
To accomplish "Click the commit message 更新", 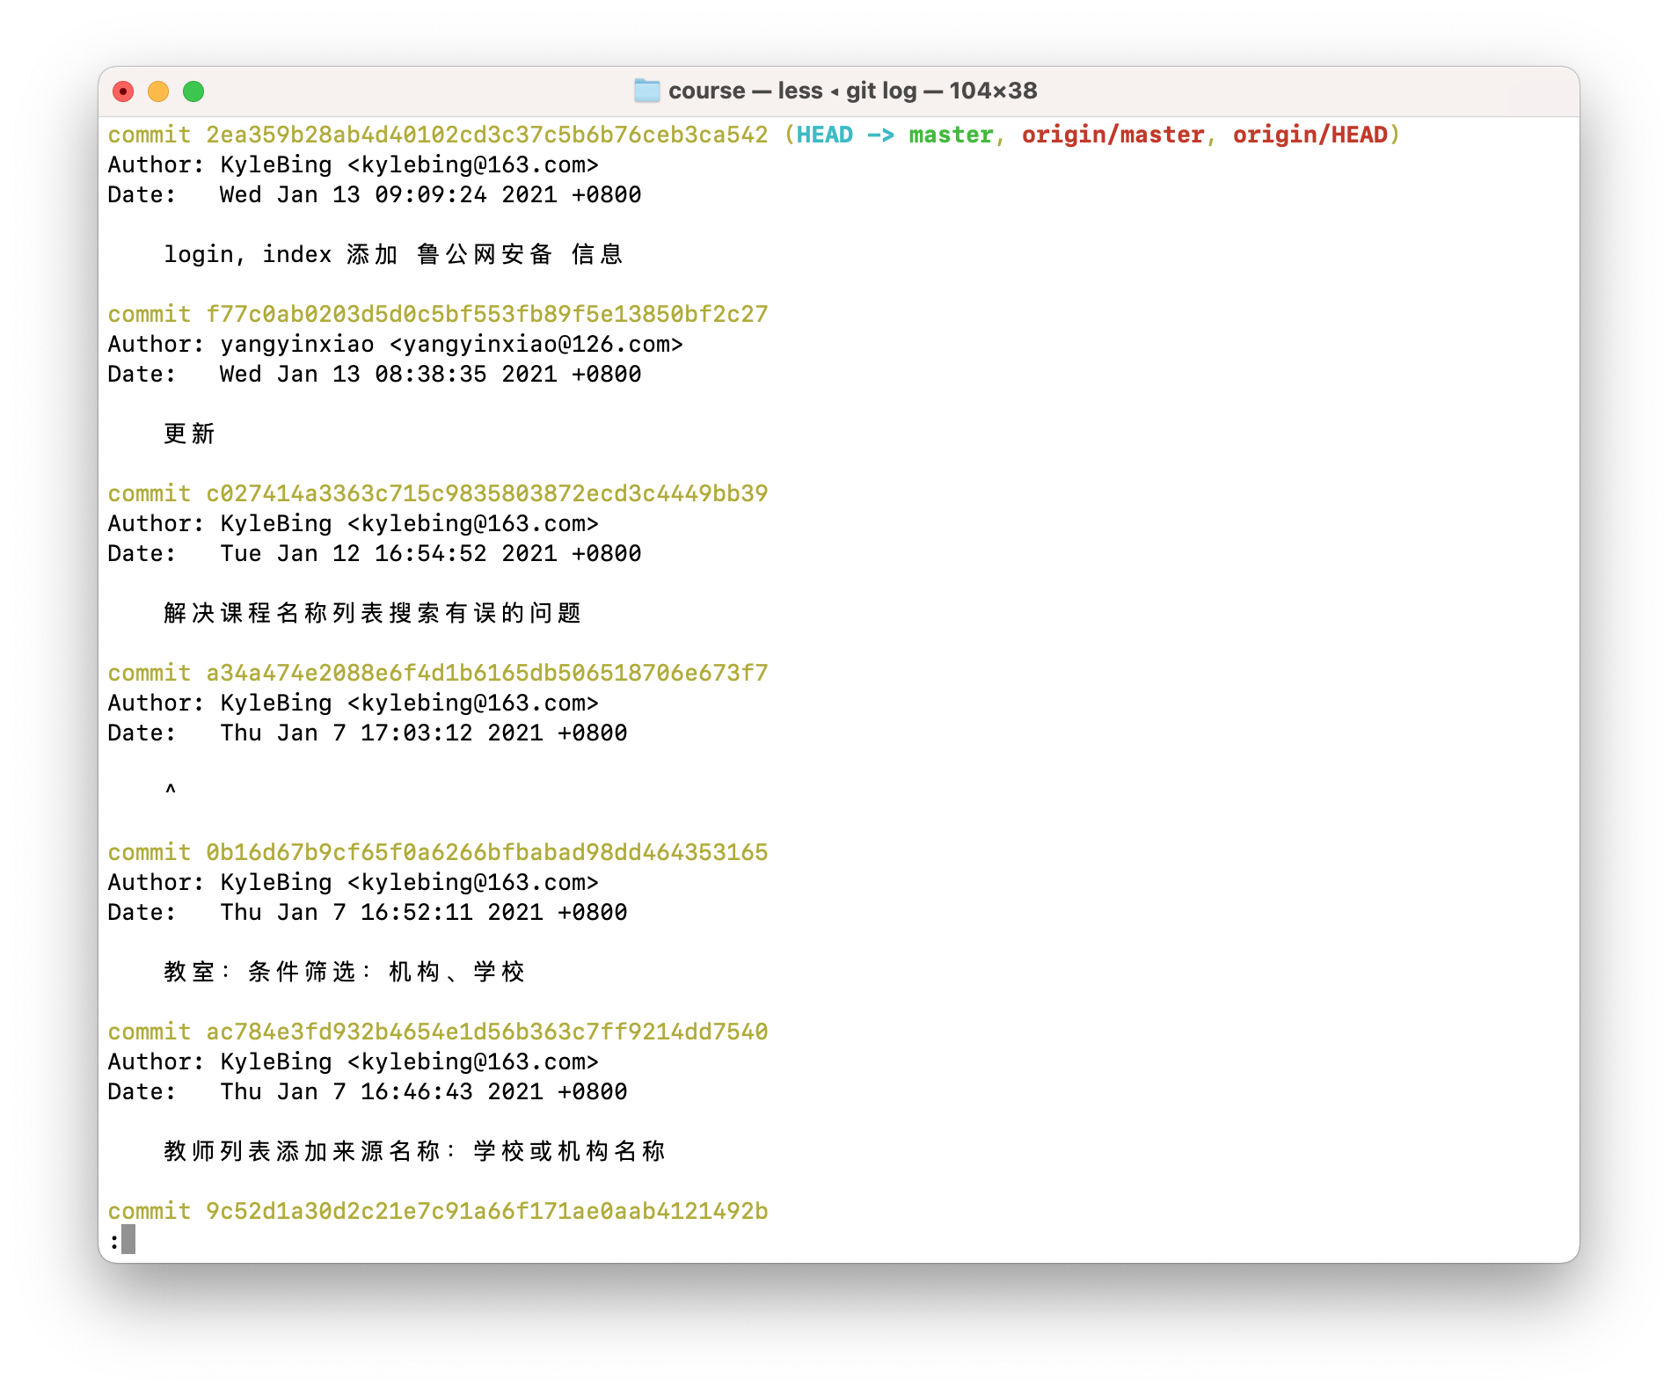I will click(x=191, y=433).
